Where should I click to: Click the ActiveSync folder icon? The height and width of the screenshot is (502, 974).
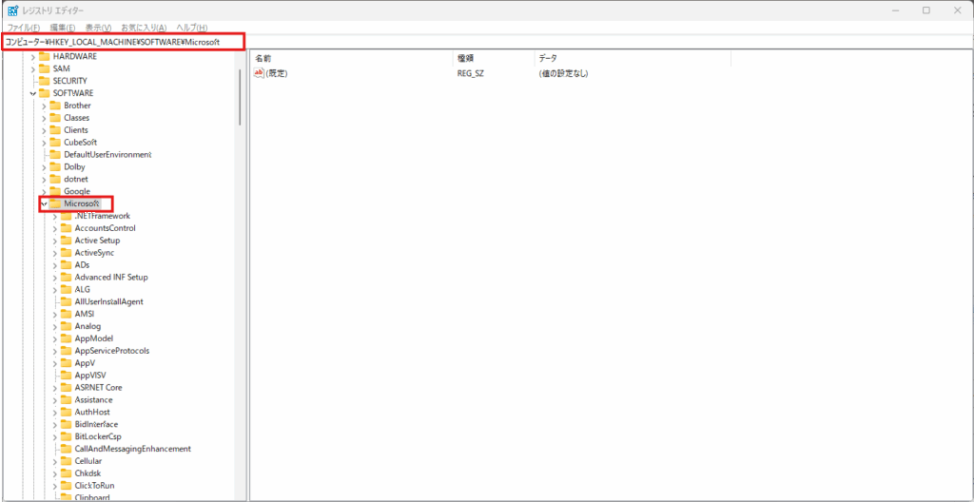click(x=66, y=252)
